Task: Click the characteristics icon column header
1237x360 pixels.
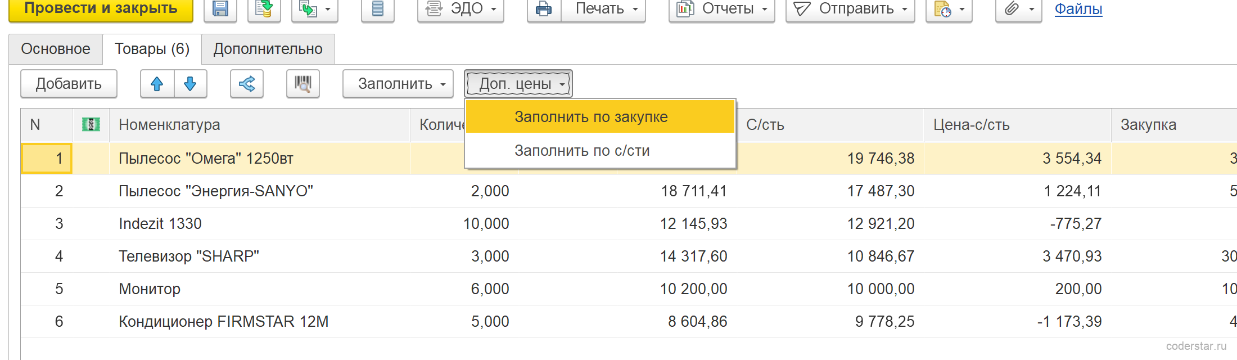Action: coord(91,125)
